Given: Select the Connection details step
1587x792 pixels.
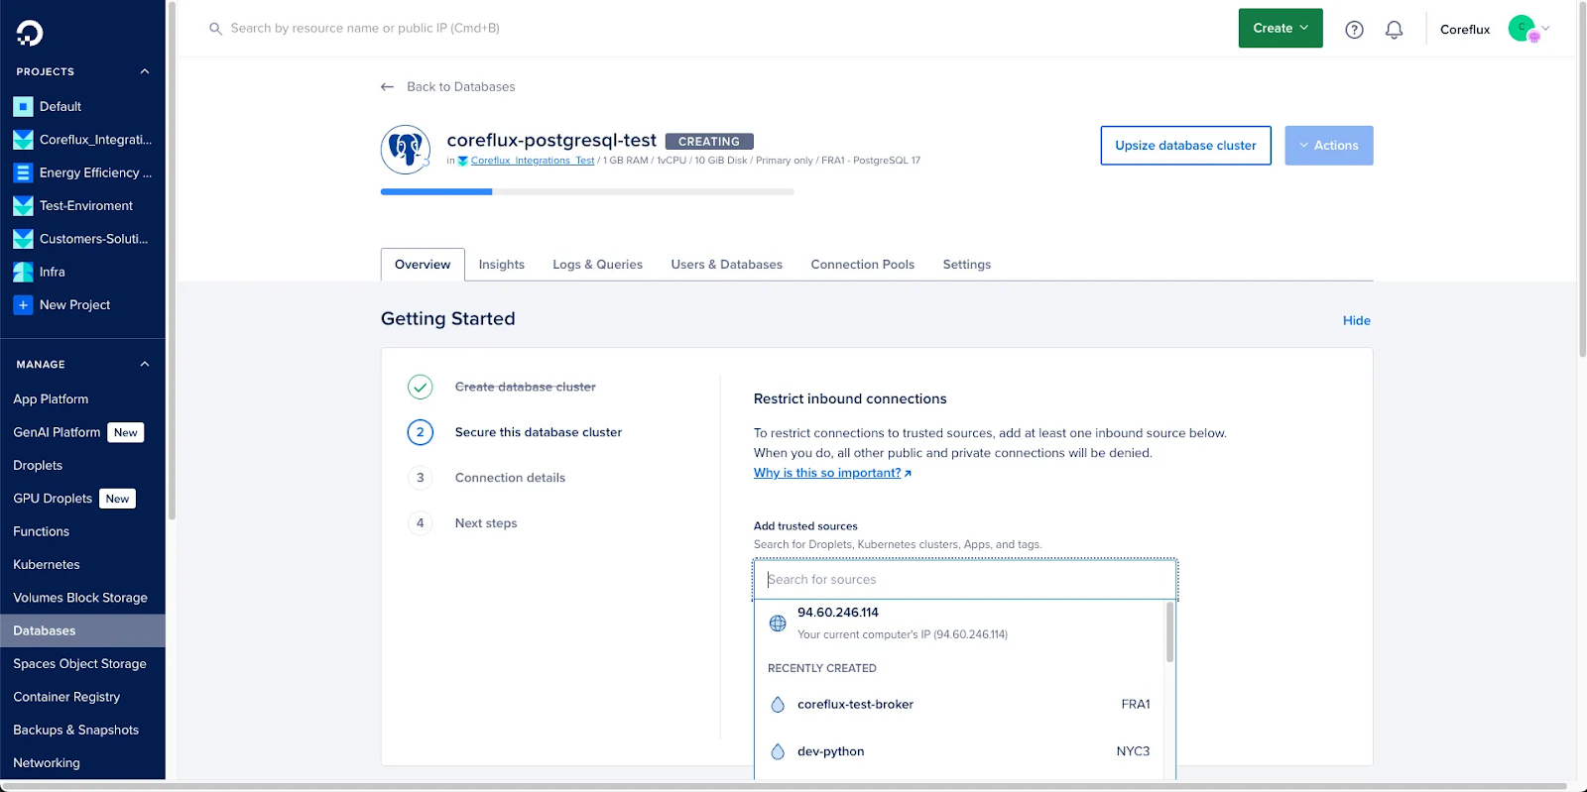Looking at the screenshot, I should pyautogui.click(x=510, y=478).
